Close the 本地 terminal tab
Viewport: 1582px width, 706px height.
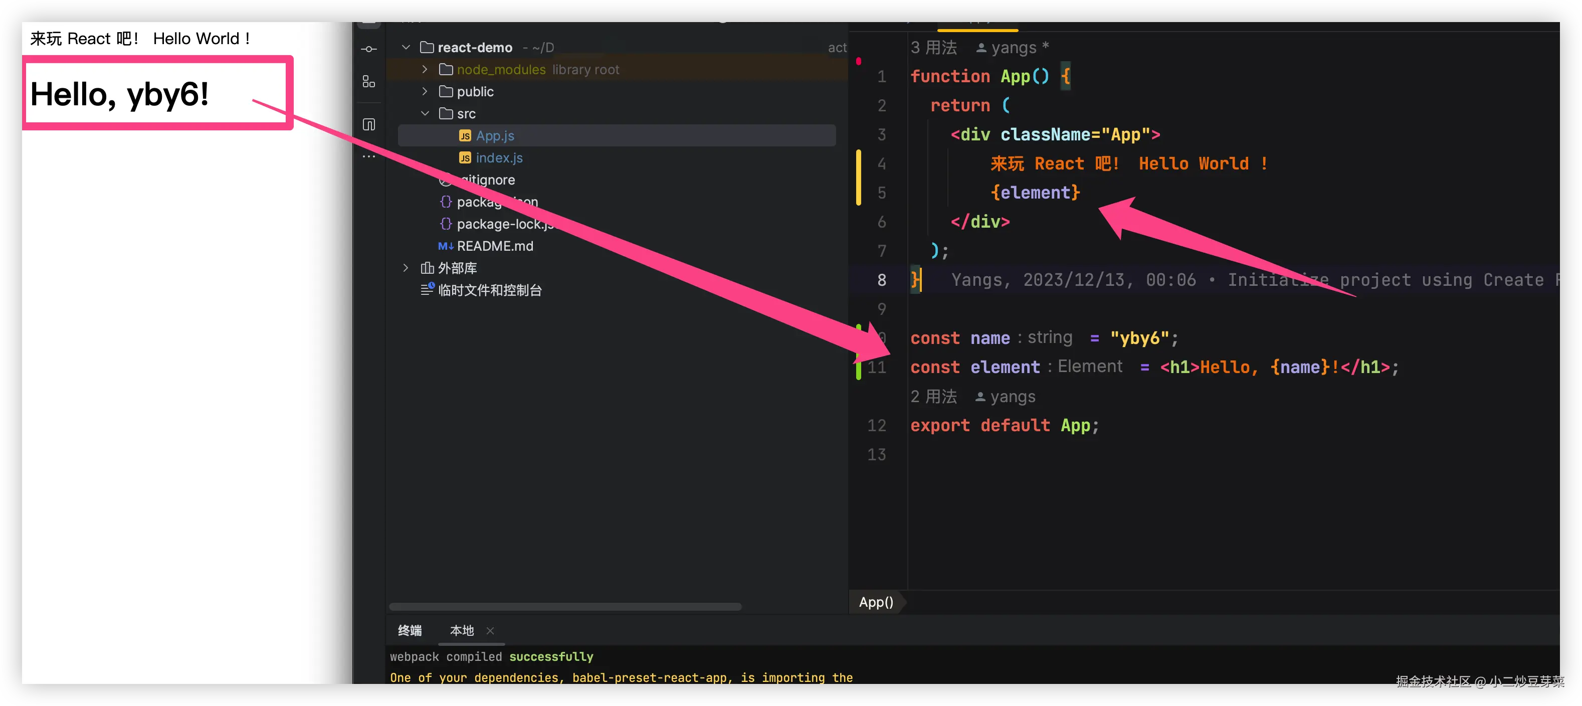point(490,630)
